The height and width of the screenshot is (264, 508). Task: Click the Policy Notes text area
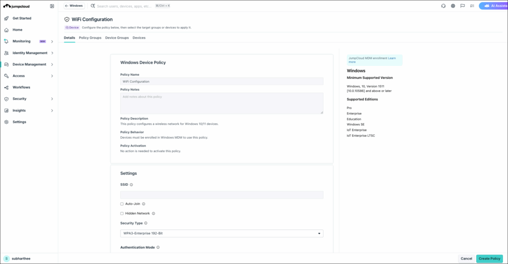[x=222, y=104]
